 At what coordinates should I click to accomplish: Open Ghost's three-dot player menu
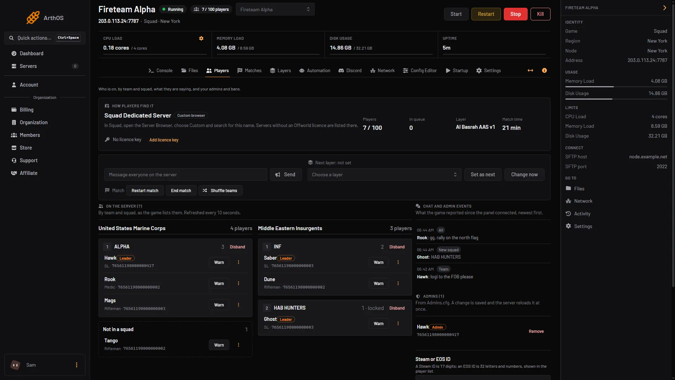[398, 324]
